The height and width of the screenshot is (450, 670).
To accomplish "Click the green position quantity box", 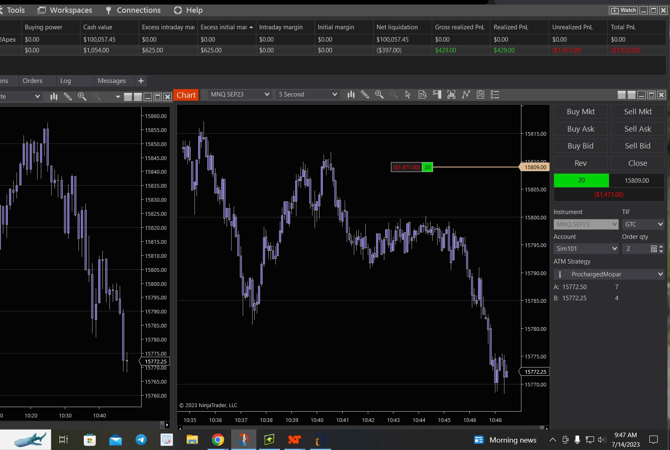I will (x=581, y=180).
